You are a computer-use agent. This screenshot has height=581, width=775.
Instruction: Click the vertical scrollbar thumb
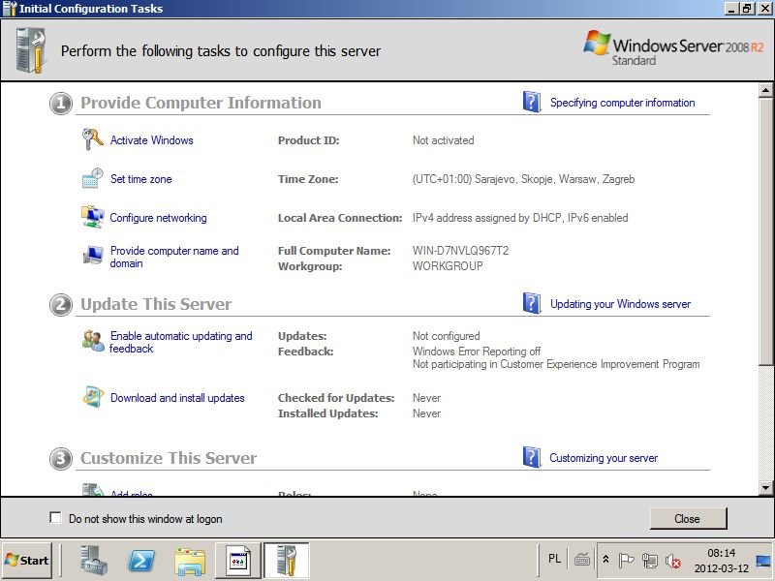(x=765, y=231)
